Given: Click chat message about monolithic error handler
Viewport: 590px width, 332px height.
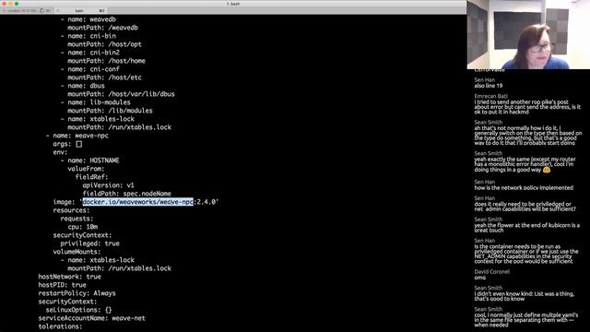Looking at the screenshot, I should tap(525, 164).
